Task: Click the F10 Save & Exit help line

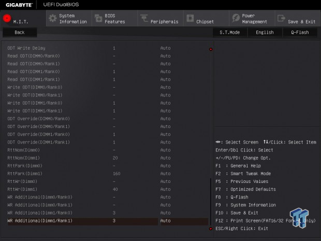Action: pyautogui.click(x=237, y=213)
